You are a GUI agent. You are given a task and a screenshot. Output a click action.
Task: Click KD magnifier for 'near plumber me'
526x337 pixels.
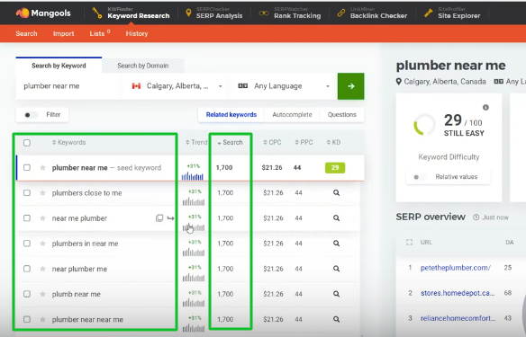(x=336, y=269)
